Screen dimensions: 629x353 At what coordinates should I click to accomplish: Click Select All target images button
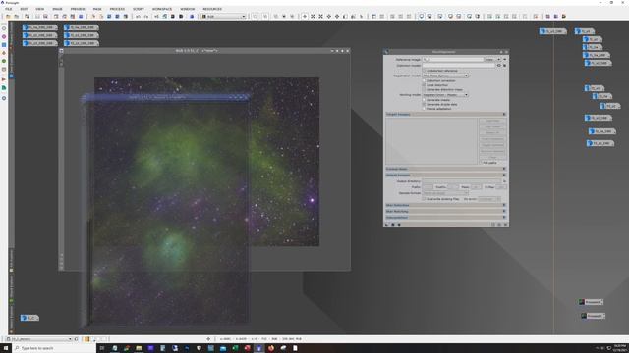pyautogui.click(x=492, y=132)
